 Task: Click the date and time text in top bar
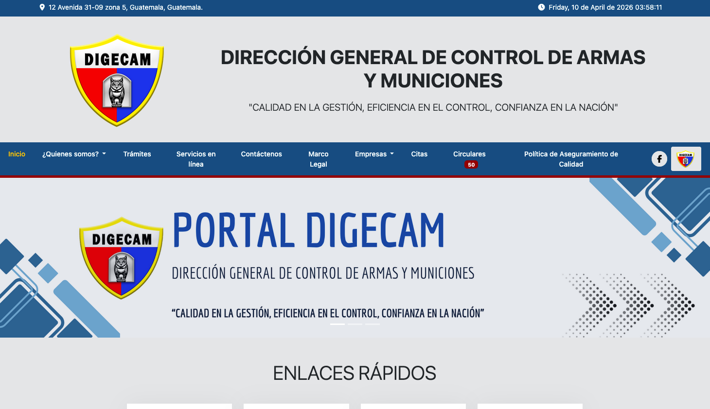point(605,7)
